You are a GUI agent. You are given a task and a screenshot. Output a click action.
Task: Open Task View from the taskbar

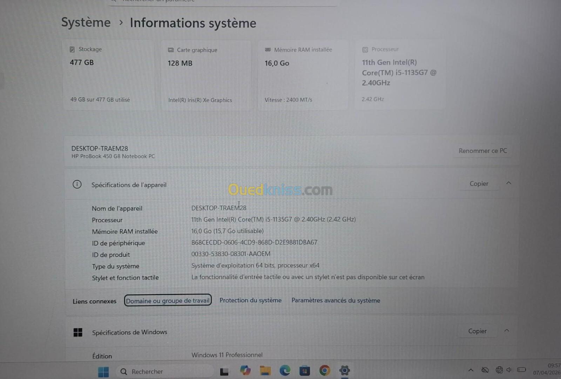[224, 372]
